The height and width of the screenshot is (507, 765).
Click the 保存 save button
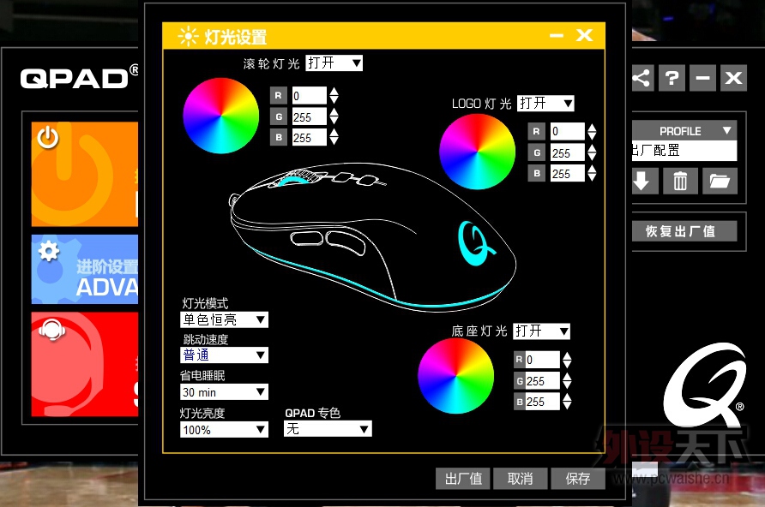click(578, 479)
